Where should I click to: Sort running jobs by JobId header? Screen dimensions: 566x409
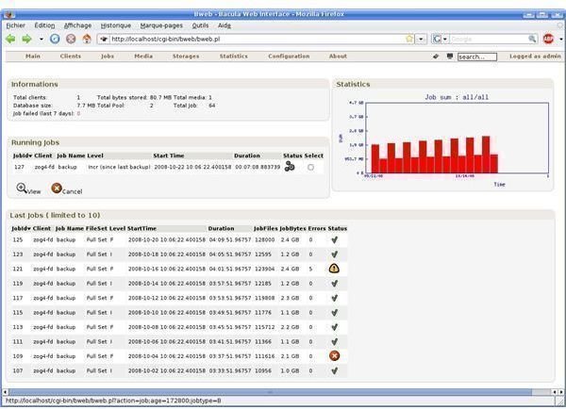pyautogui.click(x=22, y=155)
